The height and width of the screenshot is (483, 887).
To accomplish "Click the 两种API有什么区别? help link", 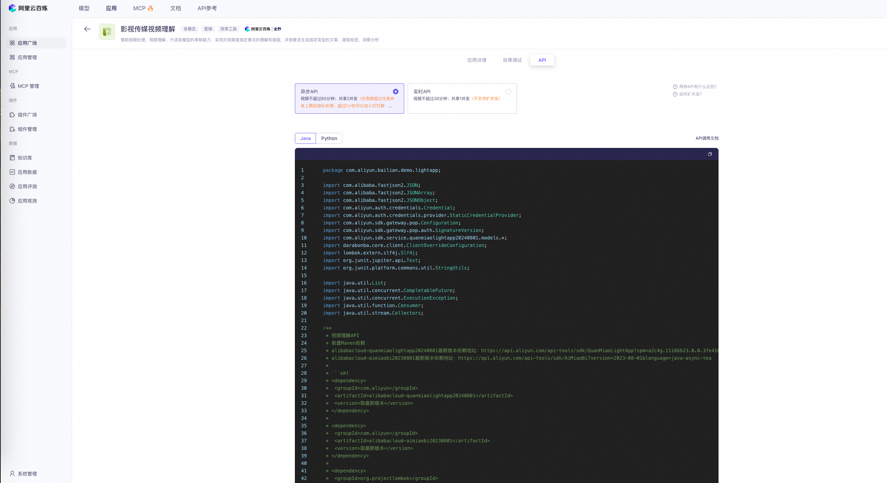I will (697, 87).
